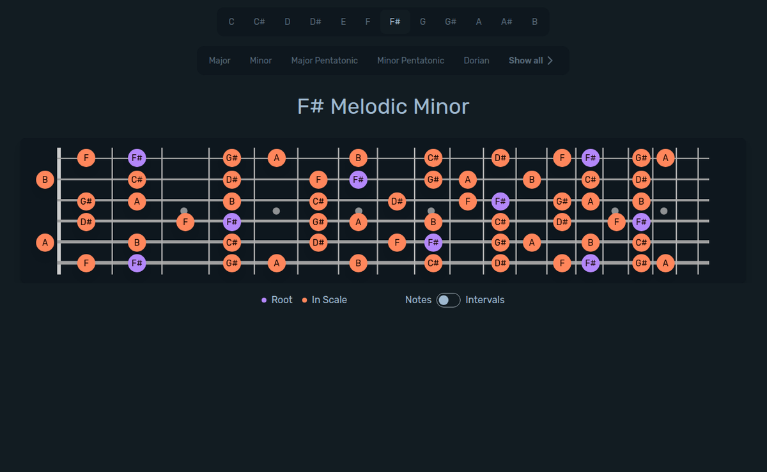This screenshot has width=767, height=472.
Task: Click the purple F# root at the second fret, top string
Action: click(x=137, y=157)
